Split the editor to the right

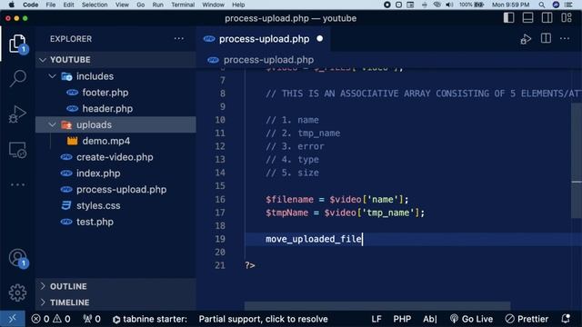coord(546,38)
